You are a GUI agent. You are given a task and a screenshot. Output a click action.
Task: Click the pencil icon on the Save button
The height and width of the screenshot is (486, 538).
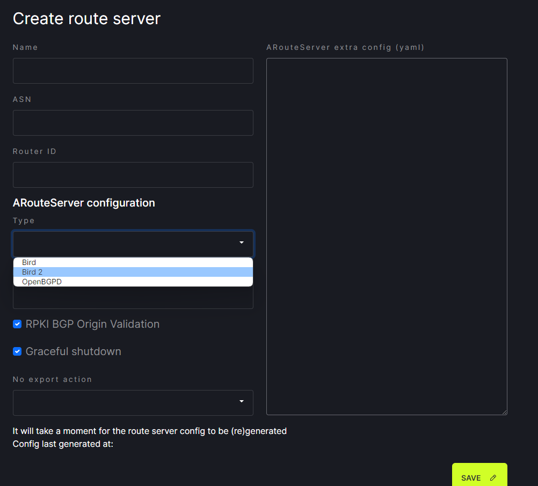point(493,478)
